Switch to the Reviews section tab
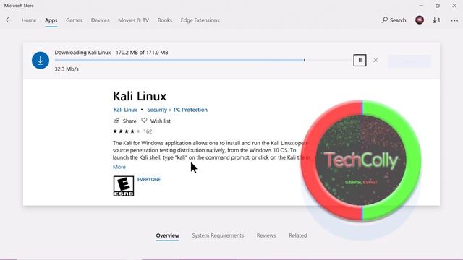 point(266,235)
